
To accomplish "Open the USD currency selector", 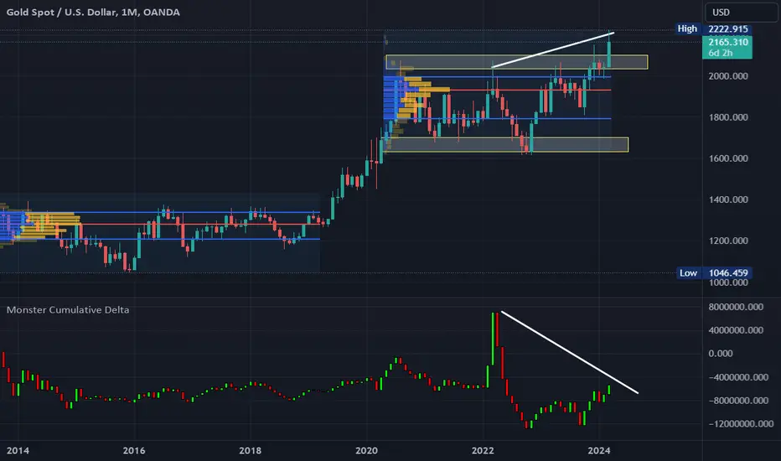I will [x=741, y=13].
